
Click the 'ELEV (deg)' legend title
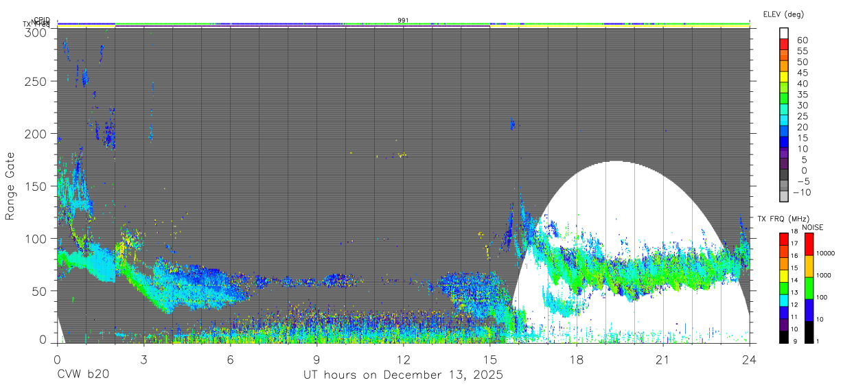click(783, 14)
